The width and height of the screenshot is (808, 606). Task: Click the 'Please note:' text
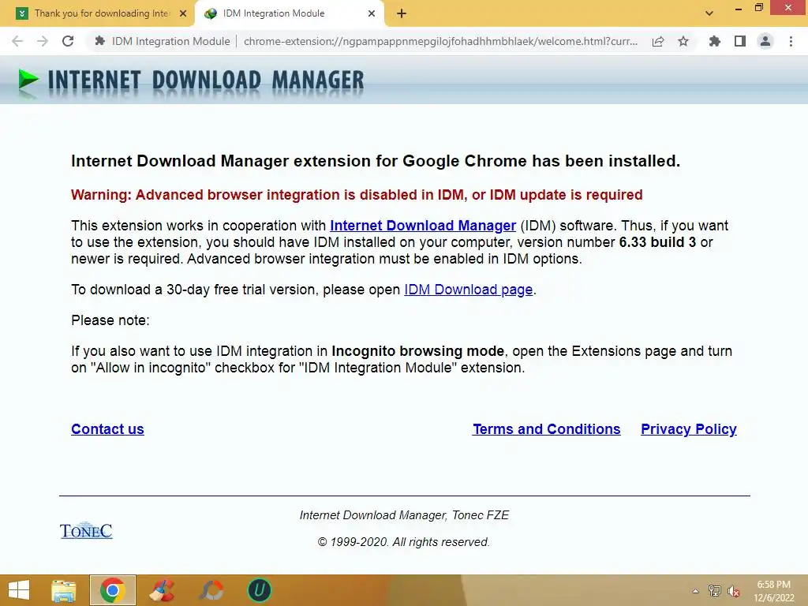110,320
